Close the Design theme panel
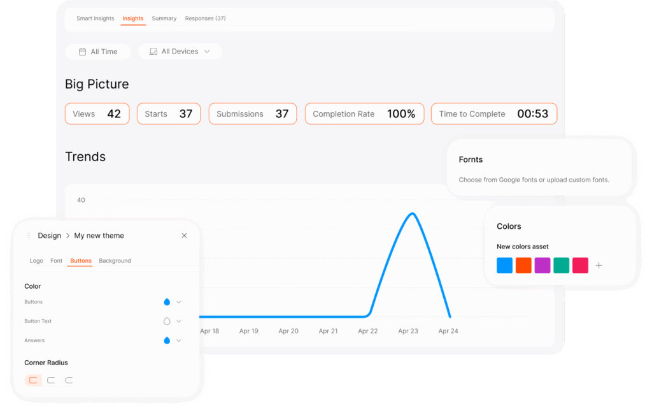 [x=184, y=236]
